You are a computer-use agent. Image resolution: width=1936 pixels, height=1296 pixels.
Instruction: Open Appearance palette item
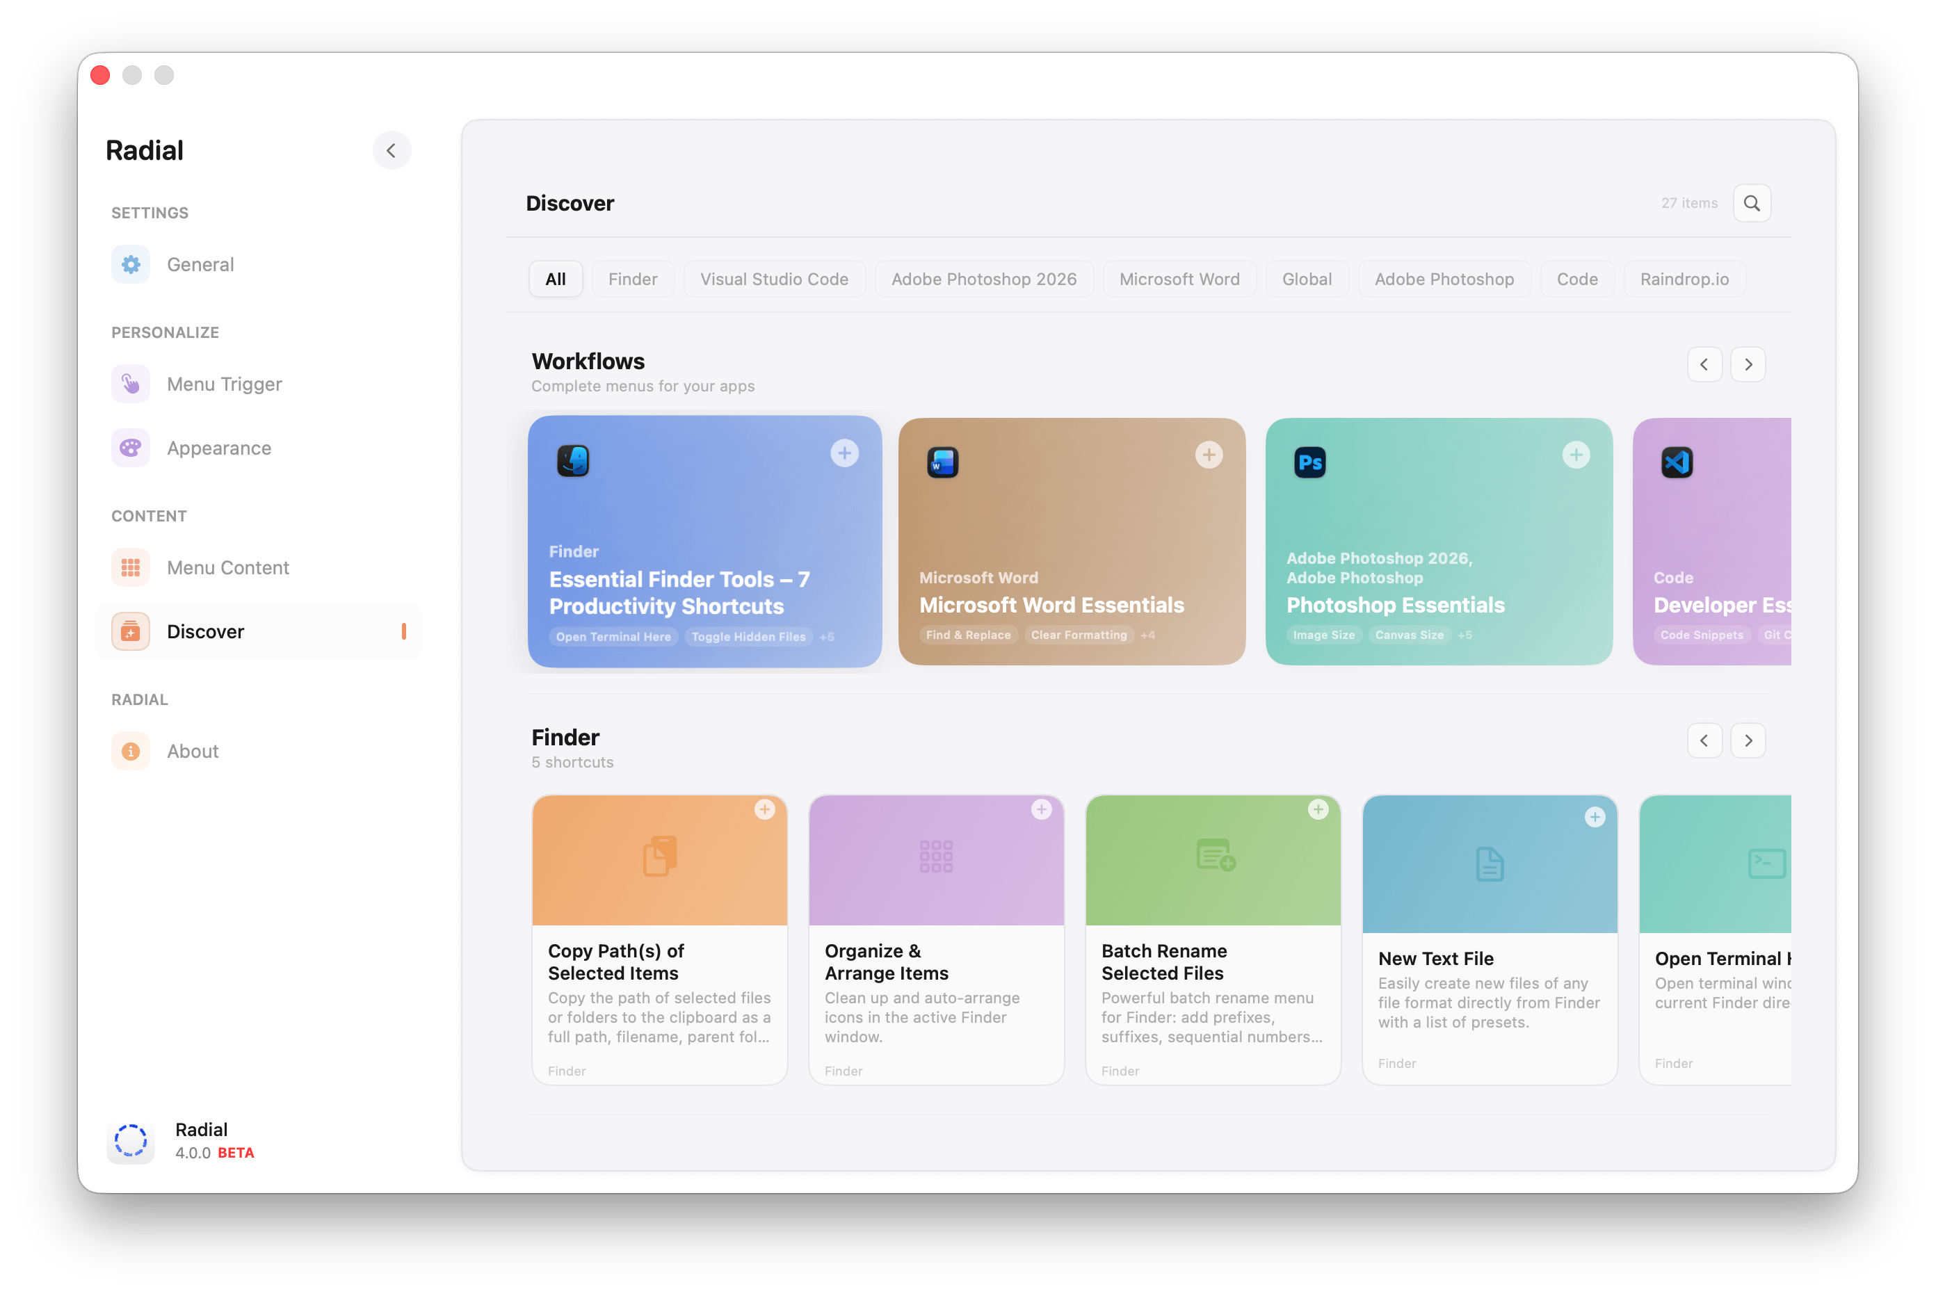pyautogui.click(x=218, y=448)
